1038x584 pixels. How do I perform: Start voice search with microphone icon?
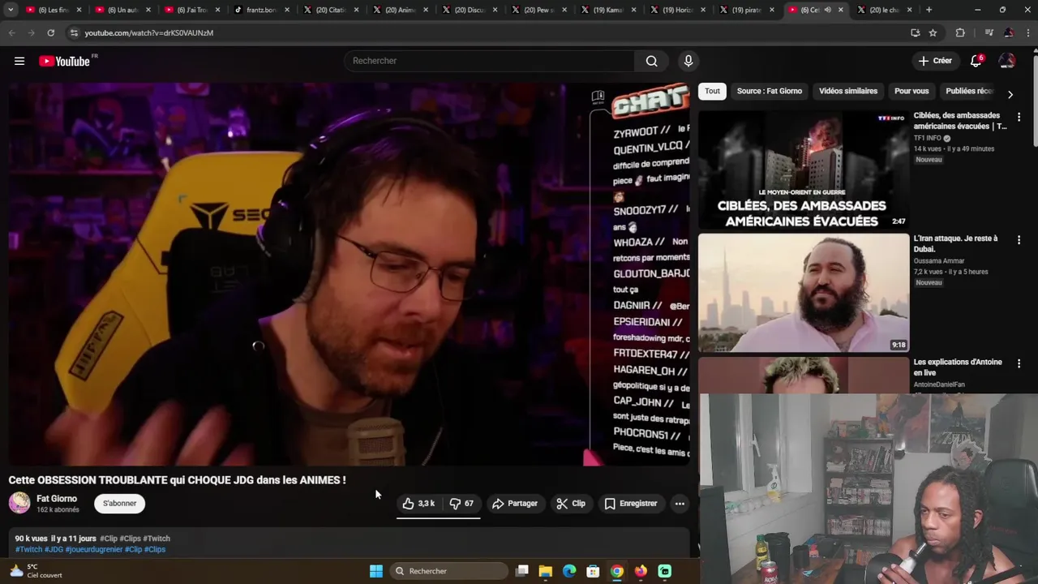(688, 61)
